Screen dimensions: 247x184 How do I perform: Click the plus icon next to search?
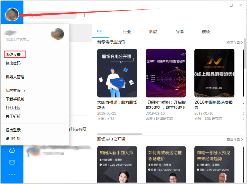click(84, 15)
